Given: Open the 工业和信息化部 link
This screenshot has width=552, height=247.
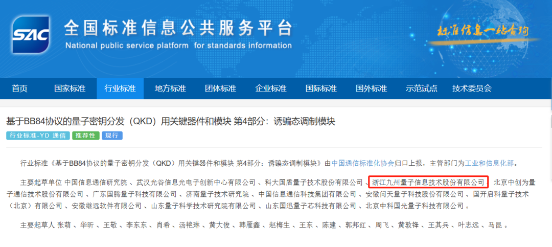Looking at the screenshot, I should [x=490, y=164].
